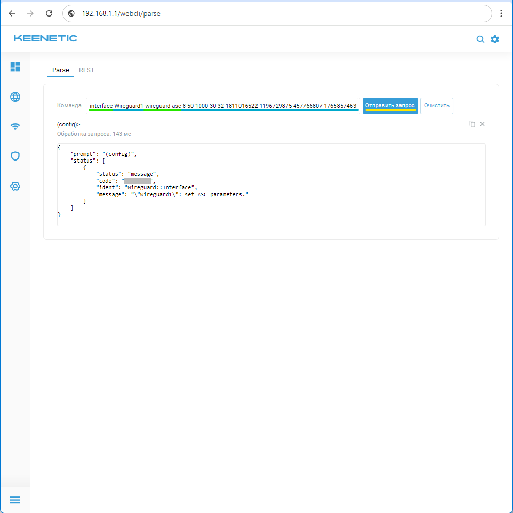The width and height of the screenshot is (513, 513).
Task: Expand the sidebar with the hamburger menu
Action: [x=15, y=500]
